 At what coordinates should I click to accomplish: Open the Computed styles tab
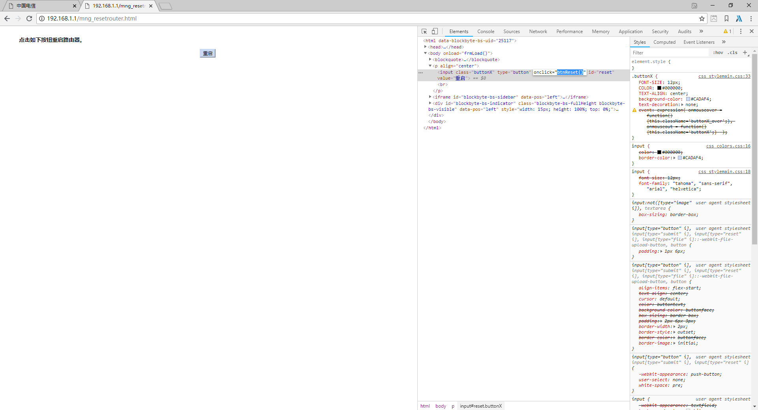click(664, 42)
